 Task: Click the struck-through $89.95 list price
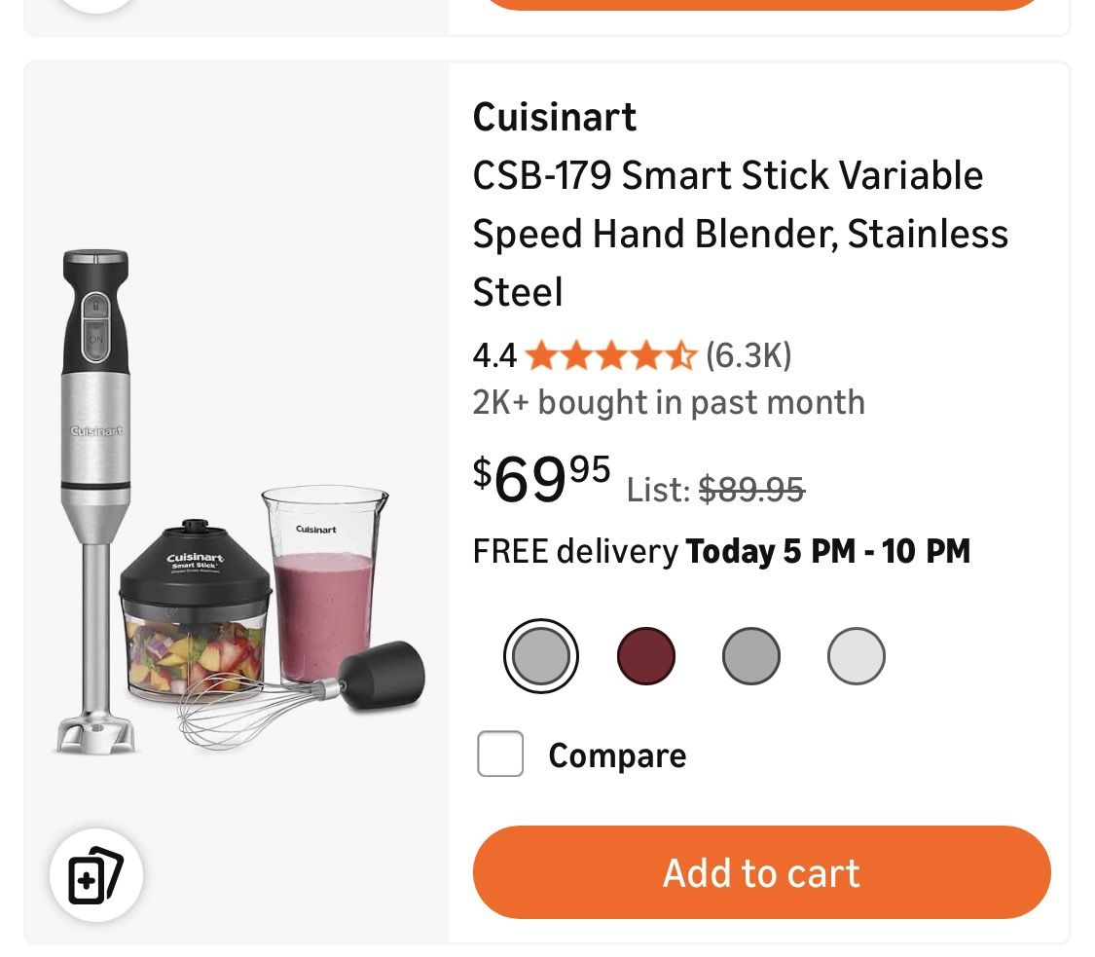pos(752,490)
